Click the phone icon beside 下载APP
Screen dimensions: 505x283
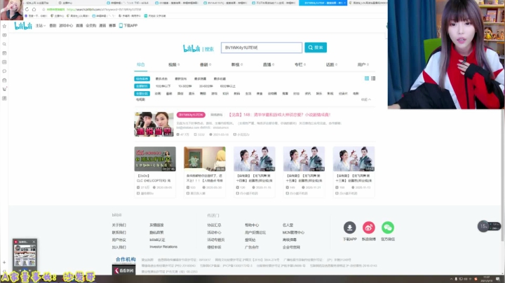(121, 26)
